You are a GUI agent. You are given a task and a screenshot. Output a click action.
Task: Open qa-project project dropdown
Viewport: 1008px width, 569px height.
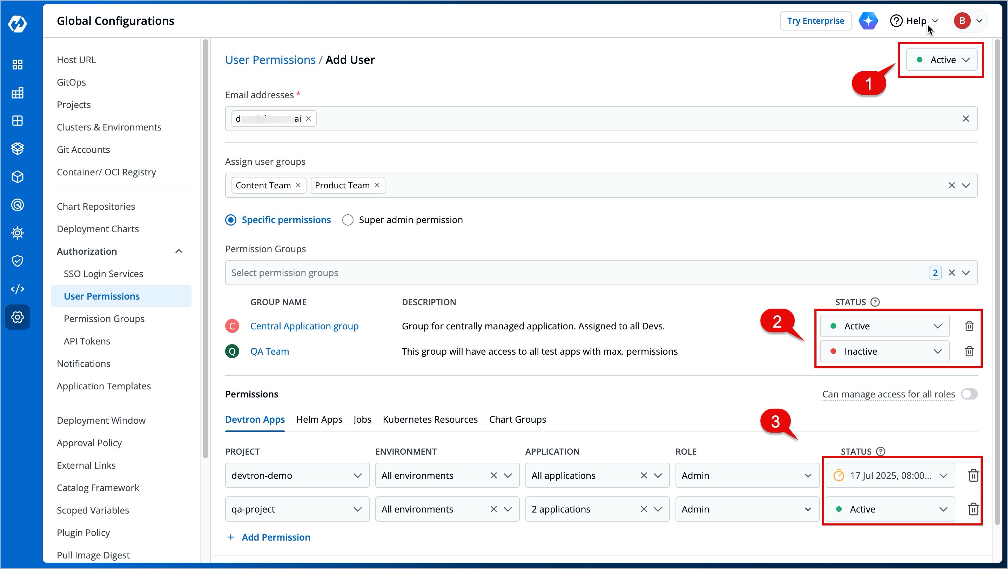click(x=297, y=509)
